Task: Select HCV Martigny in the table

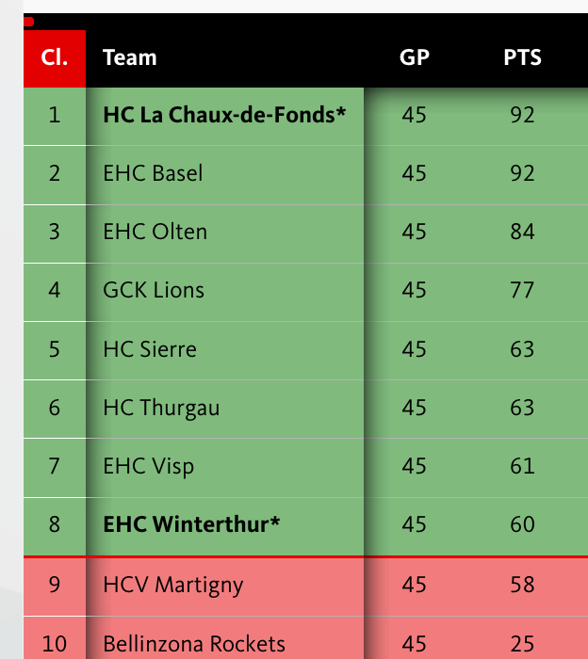Action: coord(172,585)
